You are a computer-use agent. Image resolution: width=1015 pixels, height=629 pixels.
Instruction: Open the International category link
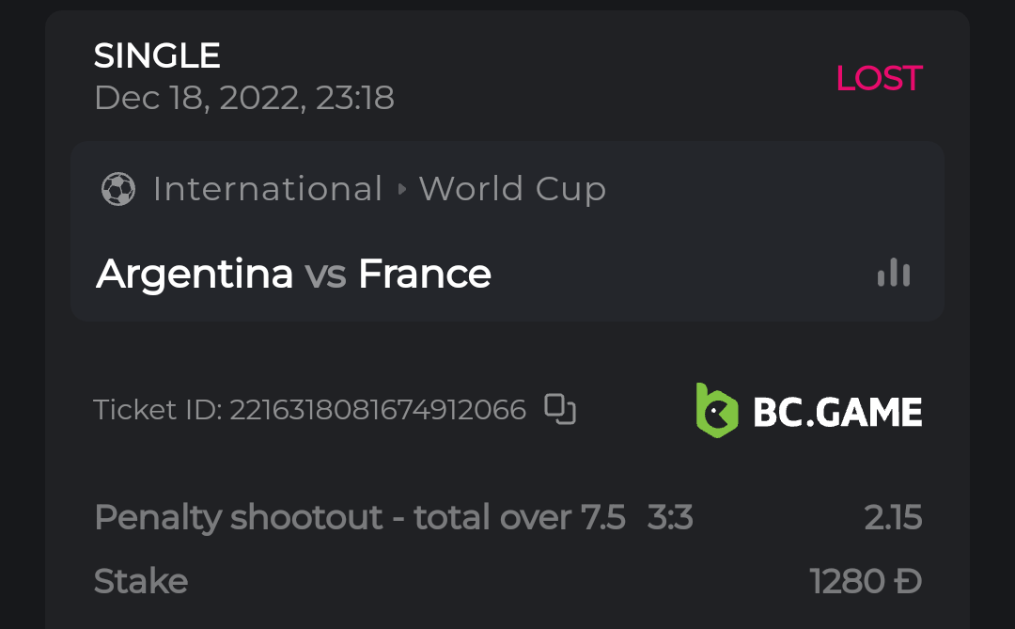[x=268, y=189]
